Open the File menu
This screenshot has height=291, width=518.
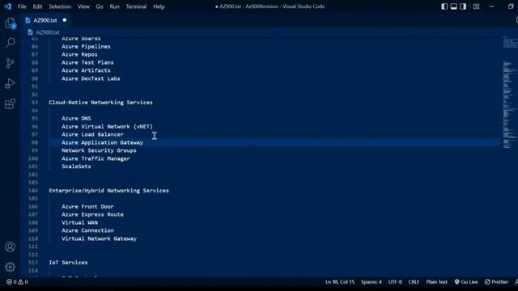pos(22,6)
